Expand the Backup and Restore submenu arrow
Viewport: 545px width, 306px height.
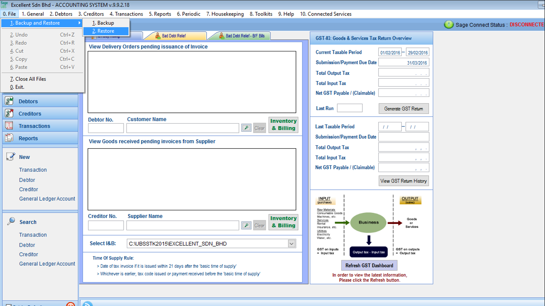pos(79,23)
